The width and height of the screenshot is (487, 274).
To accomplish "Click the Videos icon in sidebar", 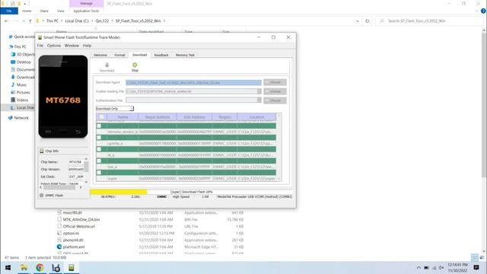I will point(13,100).
